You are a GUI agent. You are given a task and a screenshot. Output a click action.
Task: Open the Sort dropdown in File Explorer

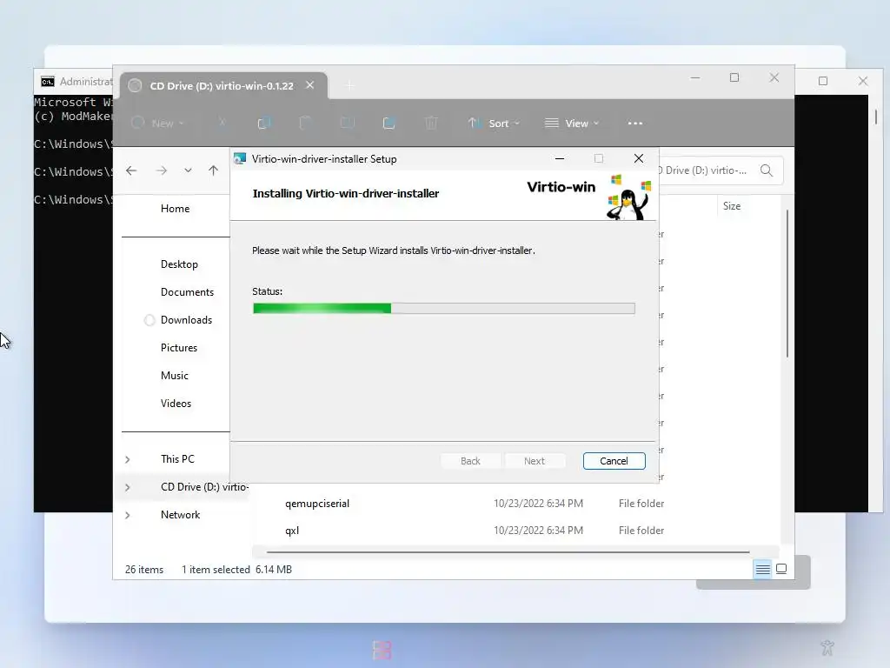[x=493, y=124]
